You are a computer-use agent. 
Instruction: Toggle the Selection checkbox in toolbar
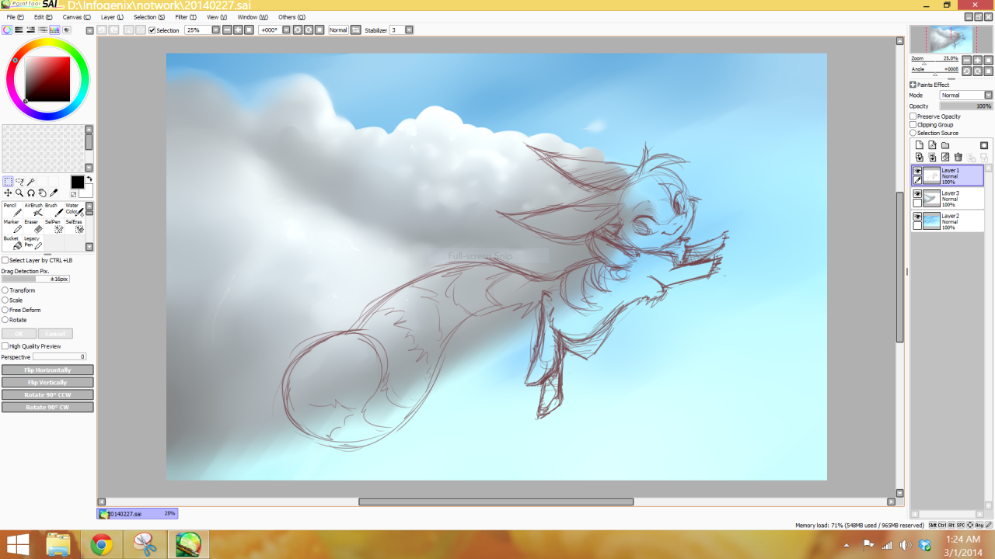pyautogui.click(x=152, y=30)
